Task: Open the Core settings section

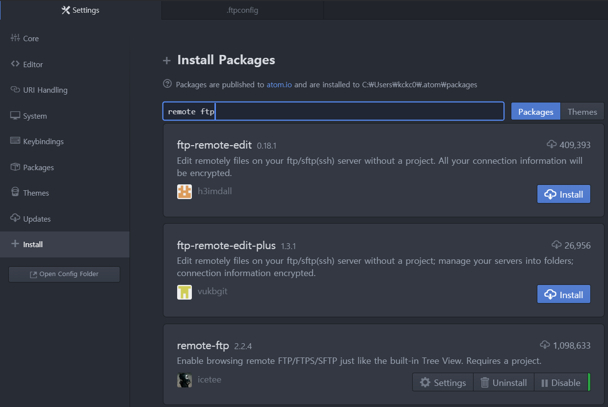Action: coord(65,38)
